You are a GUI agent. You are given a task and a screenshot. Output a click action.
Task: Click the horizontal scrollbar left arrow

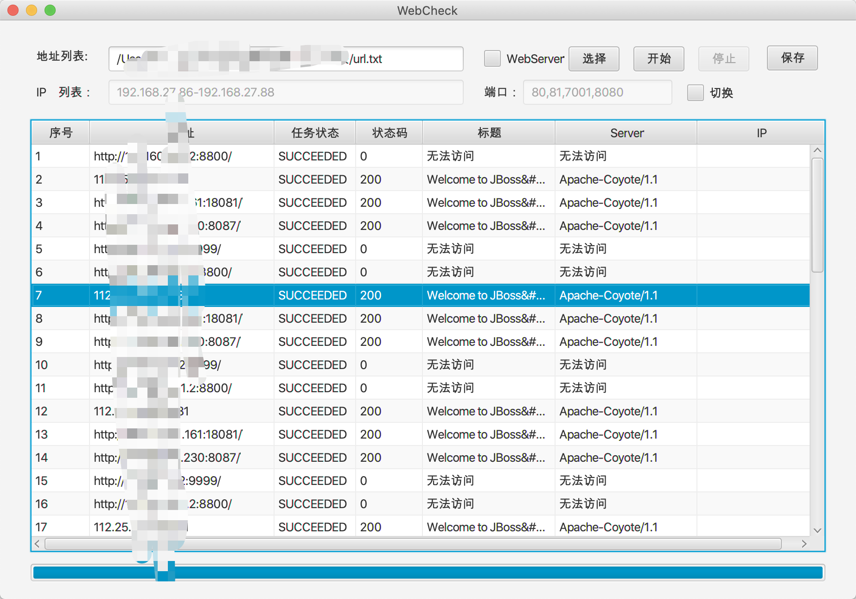click(x=37, y=544)
